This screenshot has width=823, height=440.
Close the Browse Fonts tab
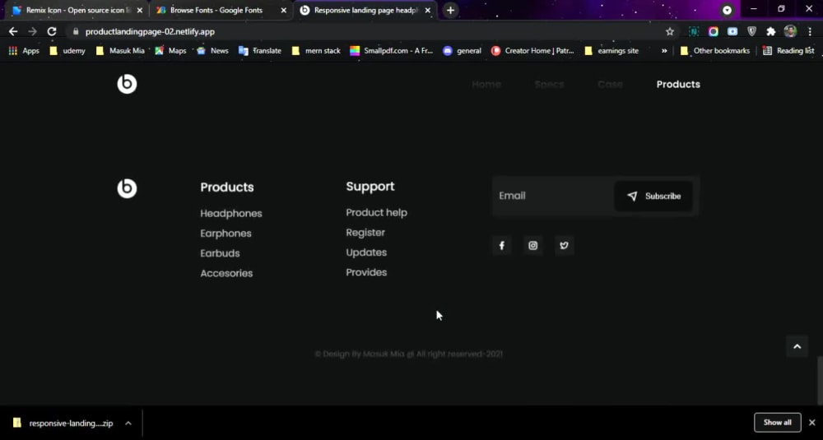283,10
